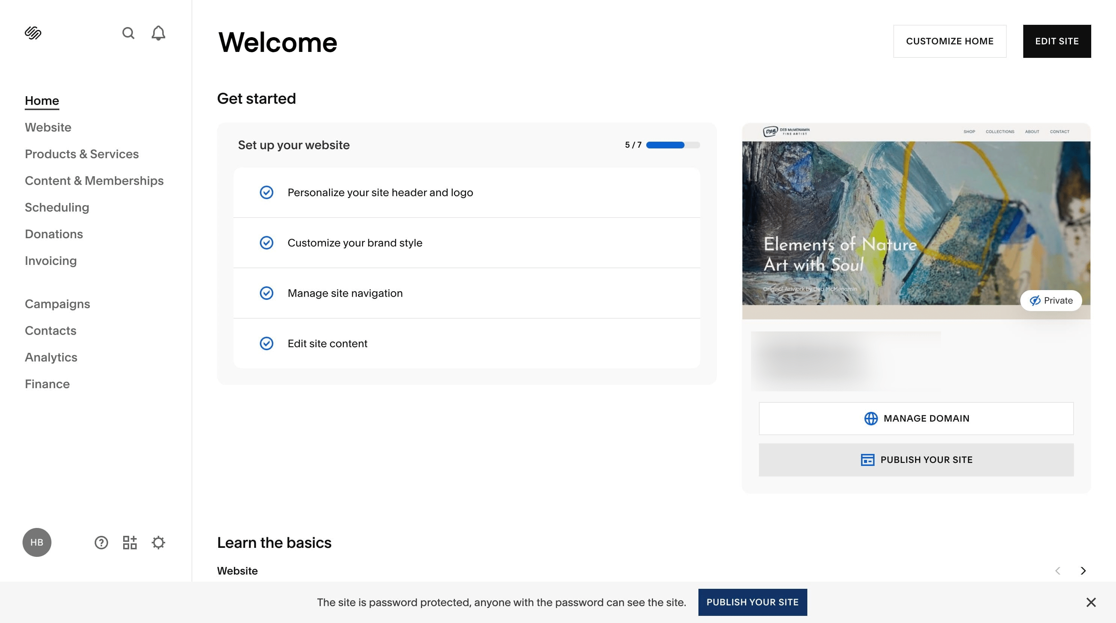The width and height of the screenshot is (1116, 623).
Task: Open the extensions grid-plus icon
Action: coord(130,542)
